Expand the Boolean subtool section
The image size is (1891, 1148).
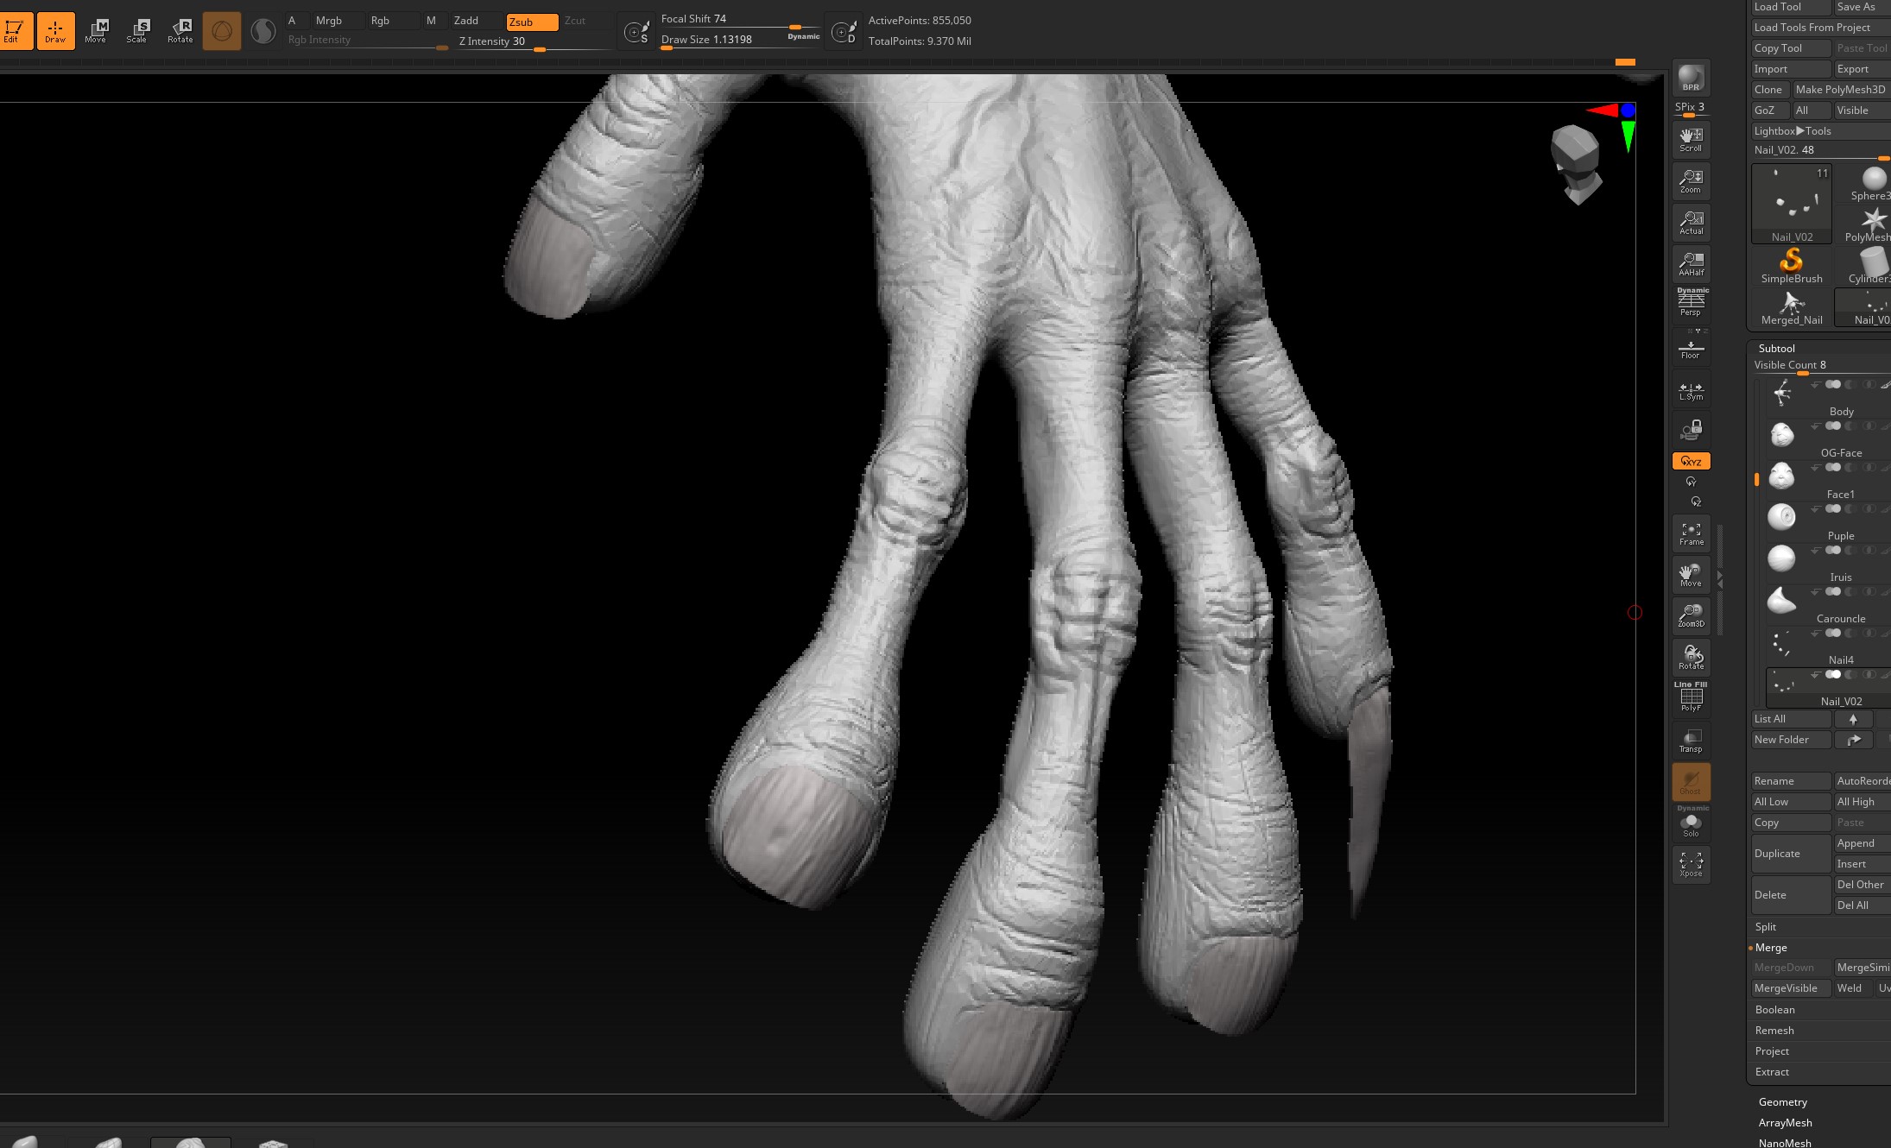click(1774, 1009)
